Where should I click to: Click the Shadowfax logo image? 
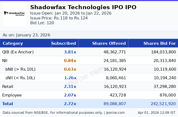tap(15, 14)
